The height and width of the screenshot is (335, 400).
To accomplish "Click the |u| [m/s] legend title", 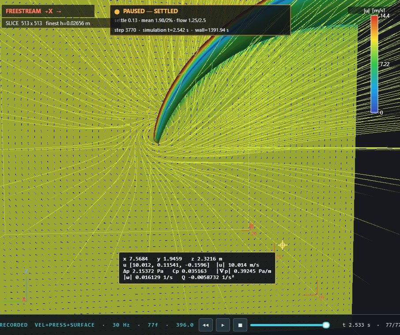I will [374, 11].
